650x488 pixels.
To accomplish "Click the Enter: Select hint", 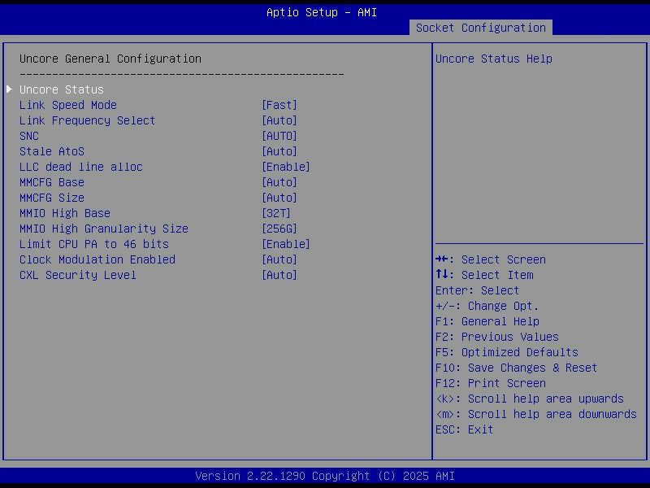I will point(477,290).
